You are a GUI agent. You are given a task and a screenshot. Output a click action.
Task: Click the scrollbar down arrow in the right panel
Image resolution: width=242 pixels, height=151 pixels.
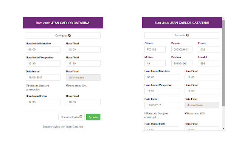(223, 129)
